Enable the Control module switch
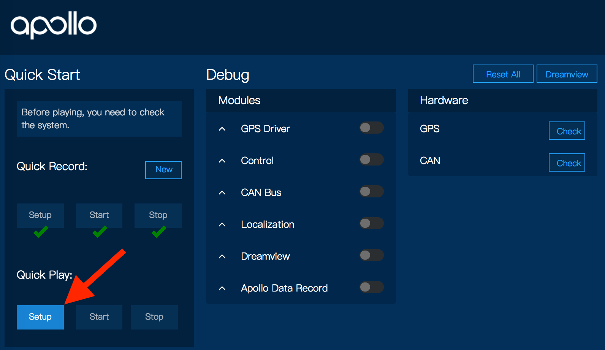Image resolution: width=605 pixels, height=350 pixels. pos(371,160)
